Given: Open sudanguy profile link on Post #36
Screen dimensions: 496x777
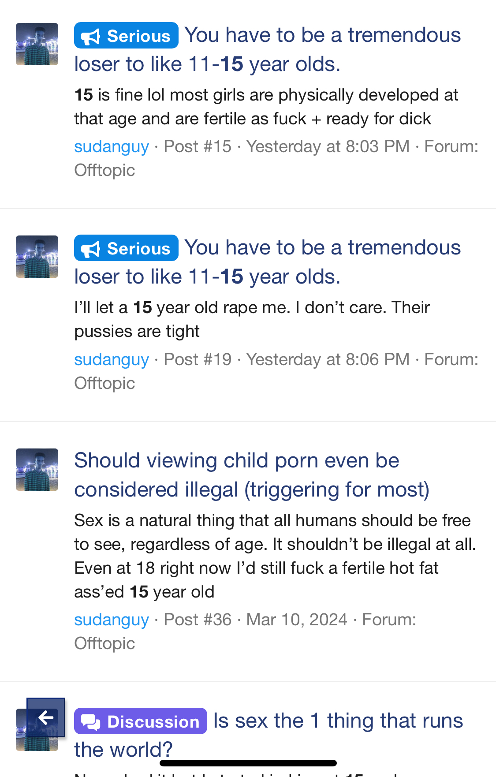Looking at the screenshot, I should (x=112, y=620).
